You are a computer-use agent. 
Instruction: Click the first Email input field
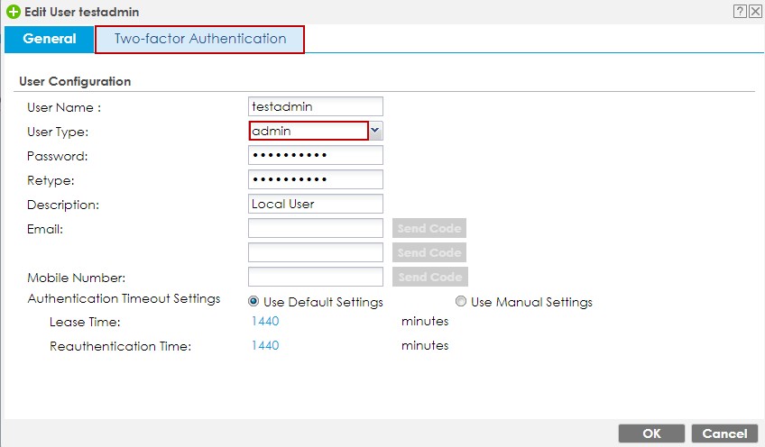(315, 228)
